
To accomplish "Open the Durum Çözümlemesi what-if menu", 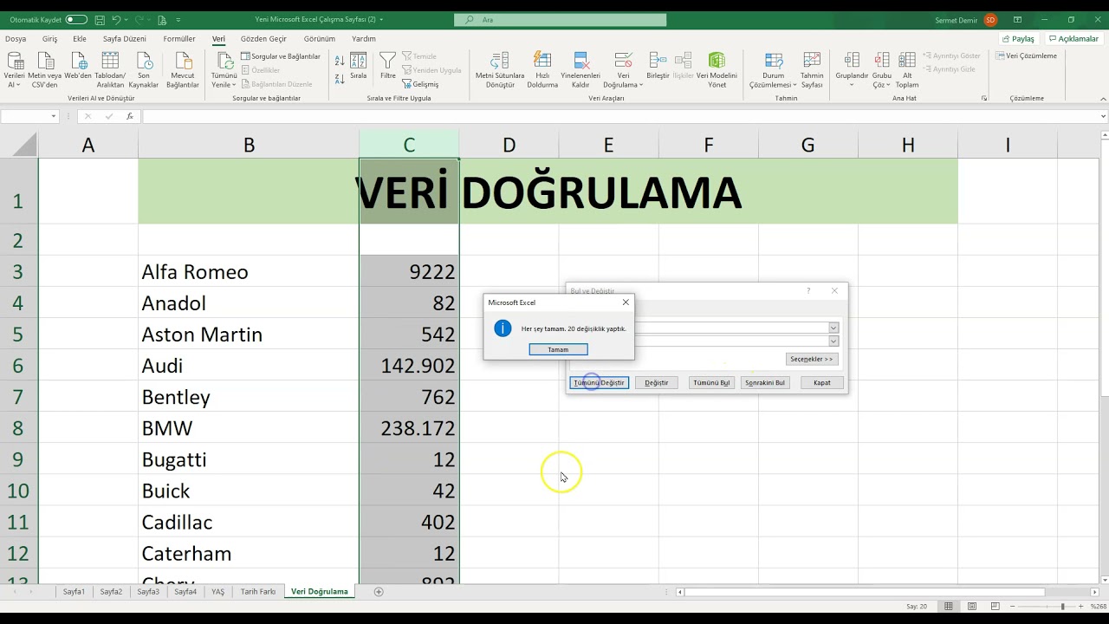I will pyautogui.click(x=773, y=69).
